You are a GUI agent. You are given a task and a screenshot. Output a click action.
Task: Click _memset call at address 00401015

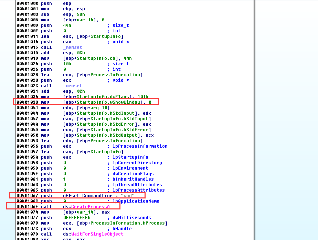(73, 47)
